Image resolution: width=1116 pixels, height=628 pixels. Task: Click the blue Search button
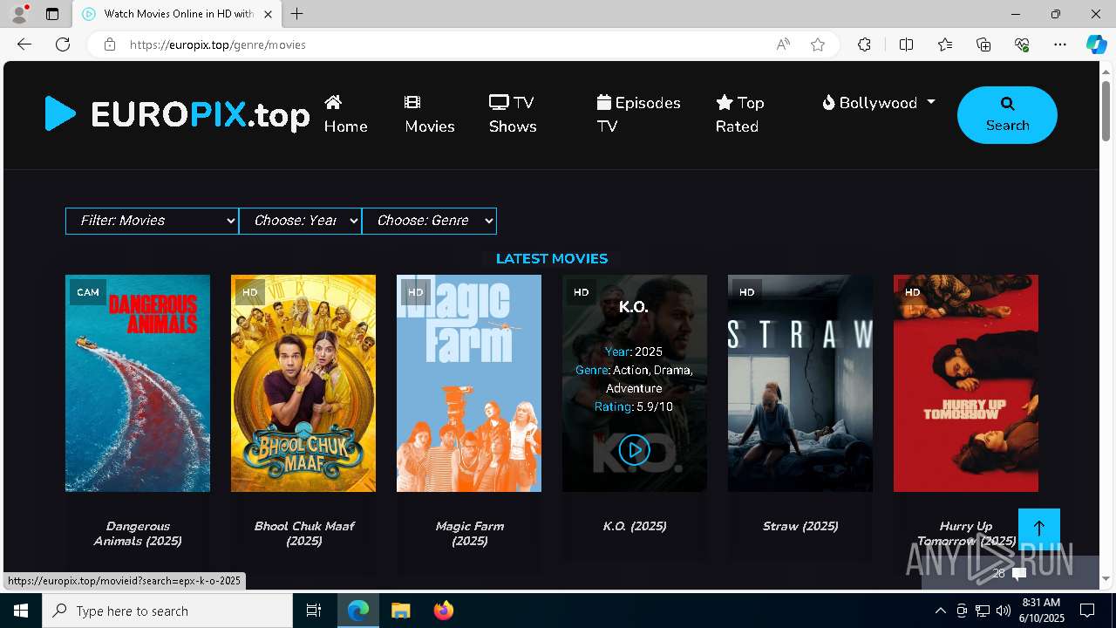pyautogui.click(x=1007, y=115)
